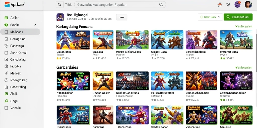Open Decjapplan in the sidebar

coord(18,39)
